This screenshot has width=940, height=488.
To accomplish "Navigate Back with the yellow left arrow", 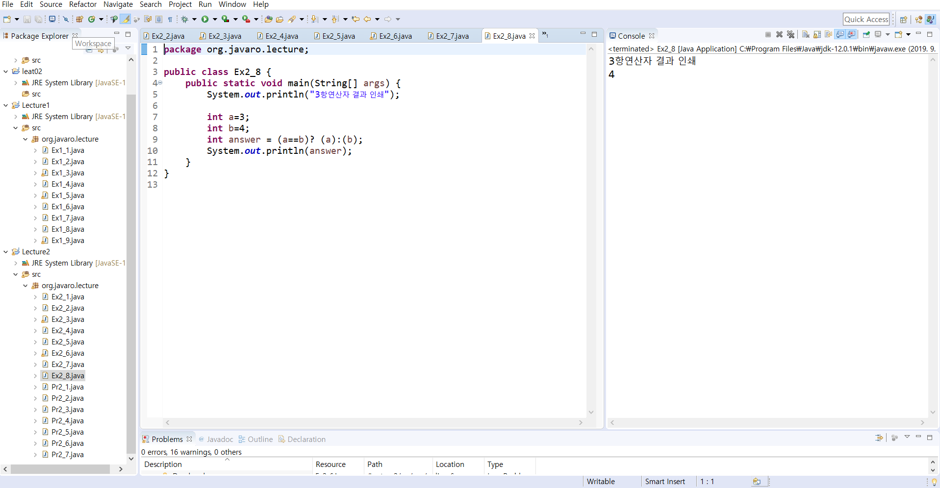I will tap(367, 19).
